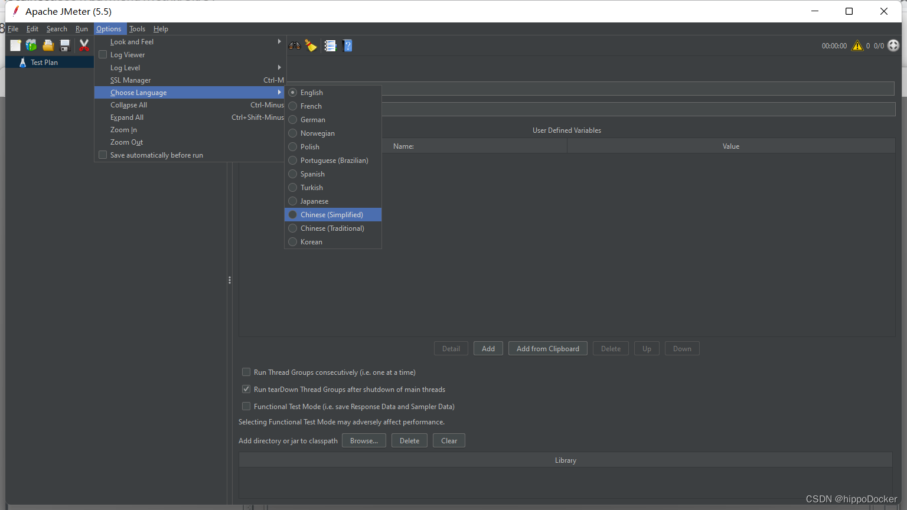This screenshot has height=510, width=907.
Task: Close the Options menu
Action: point(109,29)
